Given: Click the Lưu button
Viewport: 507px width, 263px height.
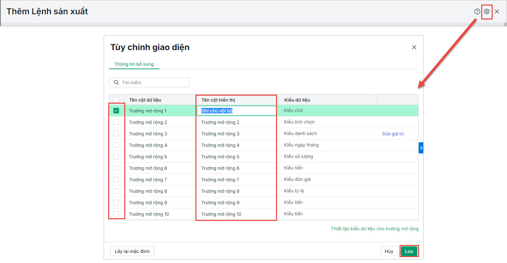Looking at the screenshot, I should [409, 251].
